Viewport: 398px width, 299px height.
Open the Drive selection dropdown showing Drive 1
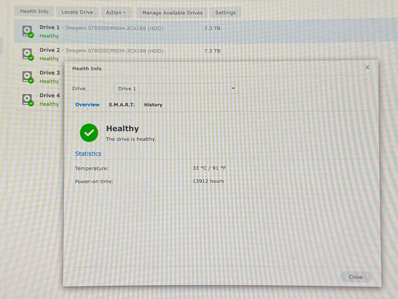click(176, 89)
